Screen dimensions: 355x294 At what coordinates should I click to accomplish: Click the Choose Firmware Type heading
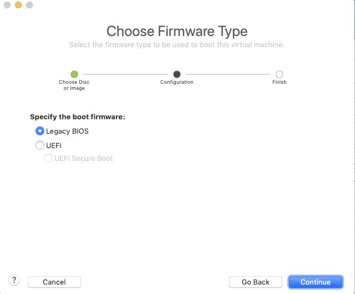(177, 31)
